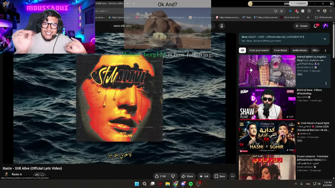Show more filter chips with arrow
This screenshot has width=335, height=188.
pos(325,50)
